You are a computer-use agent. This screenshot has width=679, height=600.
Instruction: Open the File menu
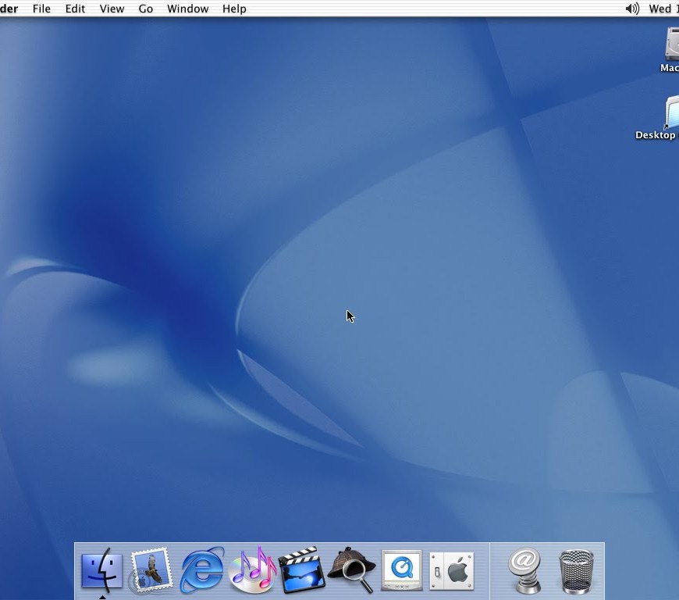pos(41,9)
